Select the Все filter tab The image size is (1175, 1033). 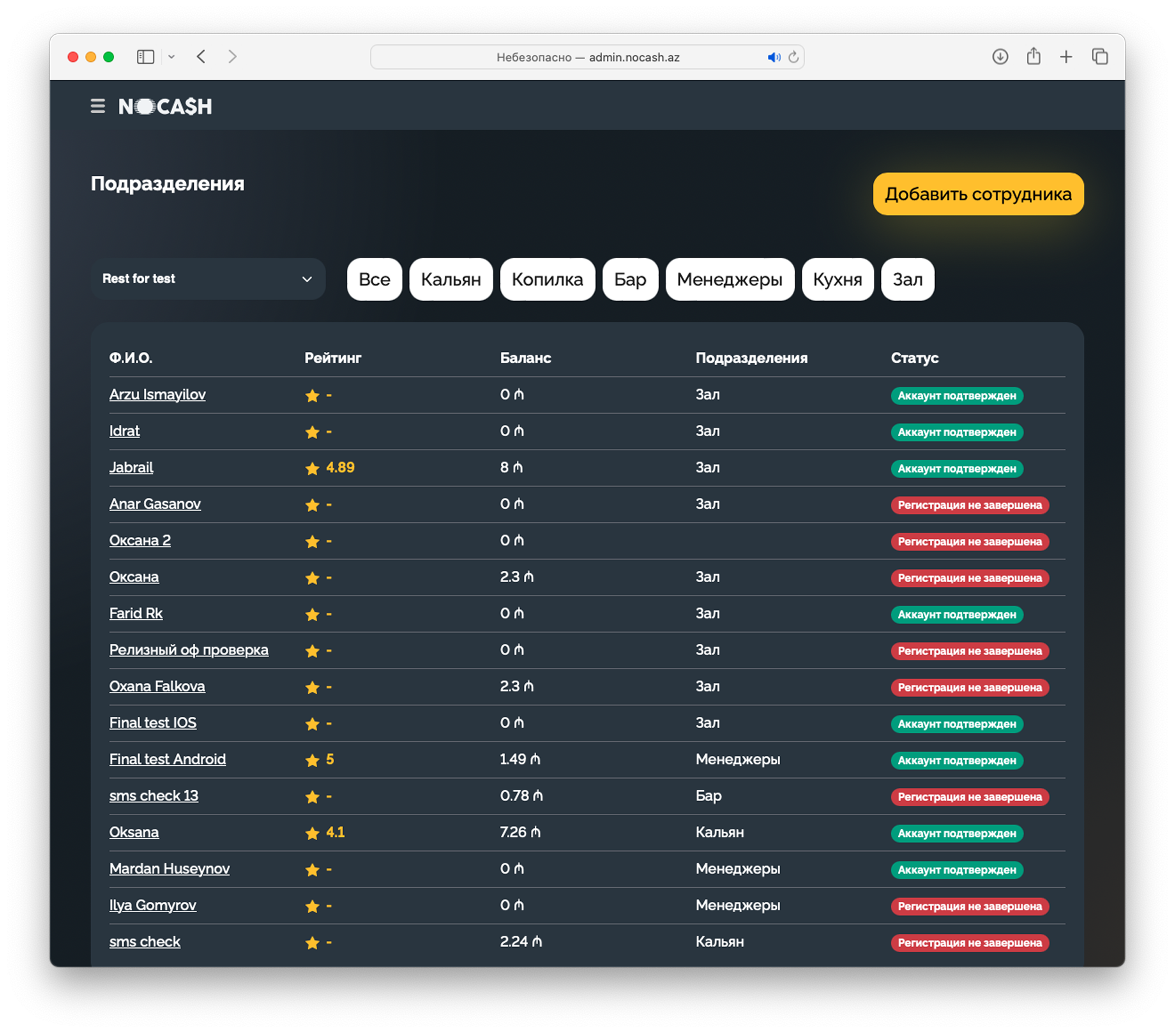374,279
